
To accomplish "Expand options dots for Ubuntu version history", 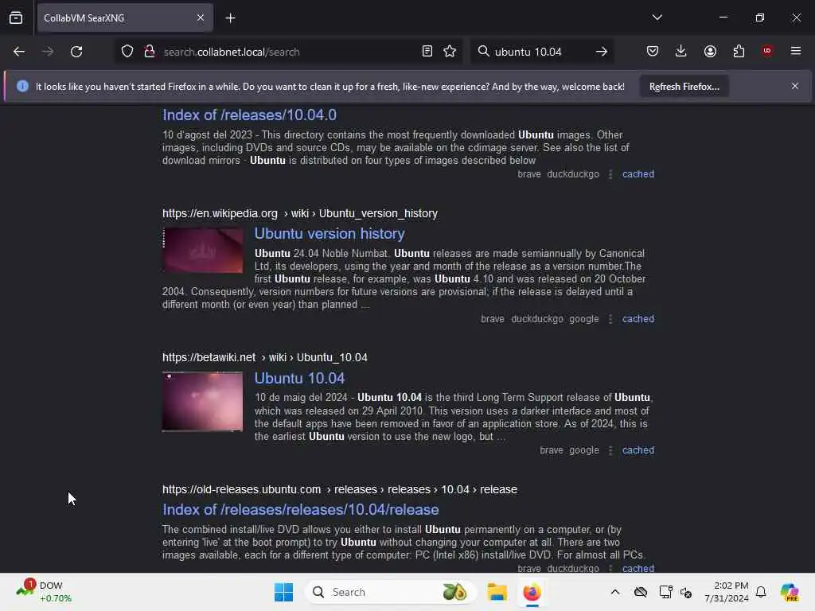I will pyautogui.click(x=610, y=319).
